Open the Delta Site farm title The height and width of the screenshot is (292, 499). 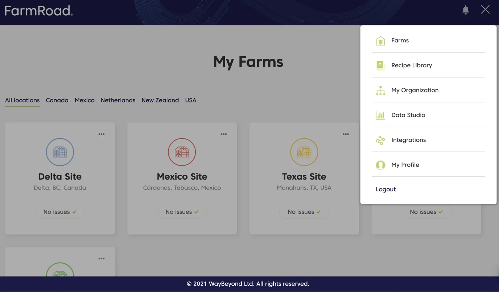click(x=60, y=176)
